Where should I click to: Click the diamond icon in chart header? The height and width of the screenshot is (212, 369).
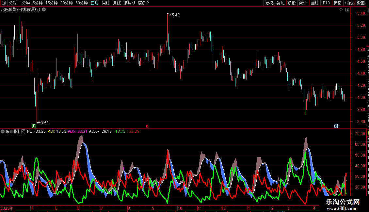tap(341, 10)
